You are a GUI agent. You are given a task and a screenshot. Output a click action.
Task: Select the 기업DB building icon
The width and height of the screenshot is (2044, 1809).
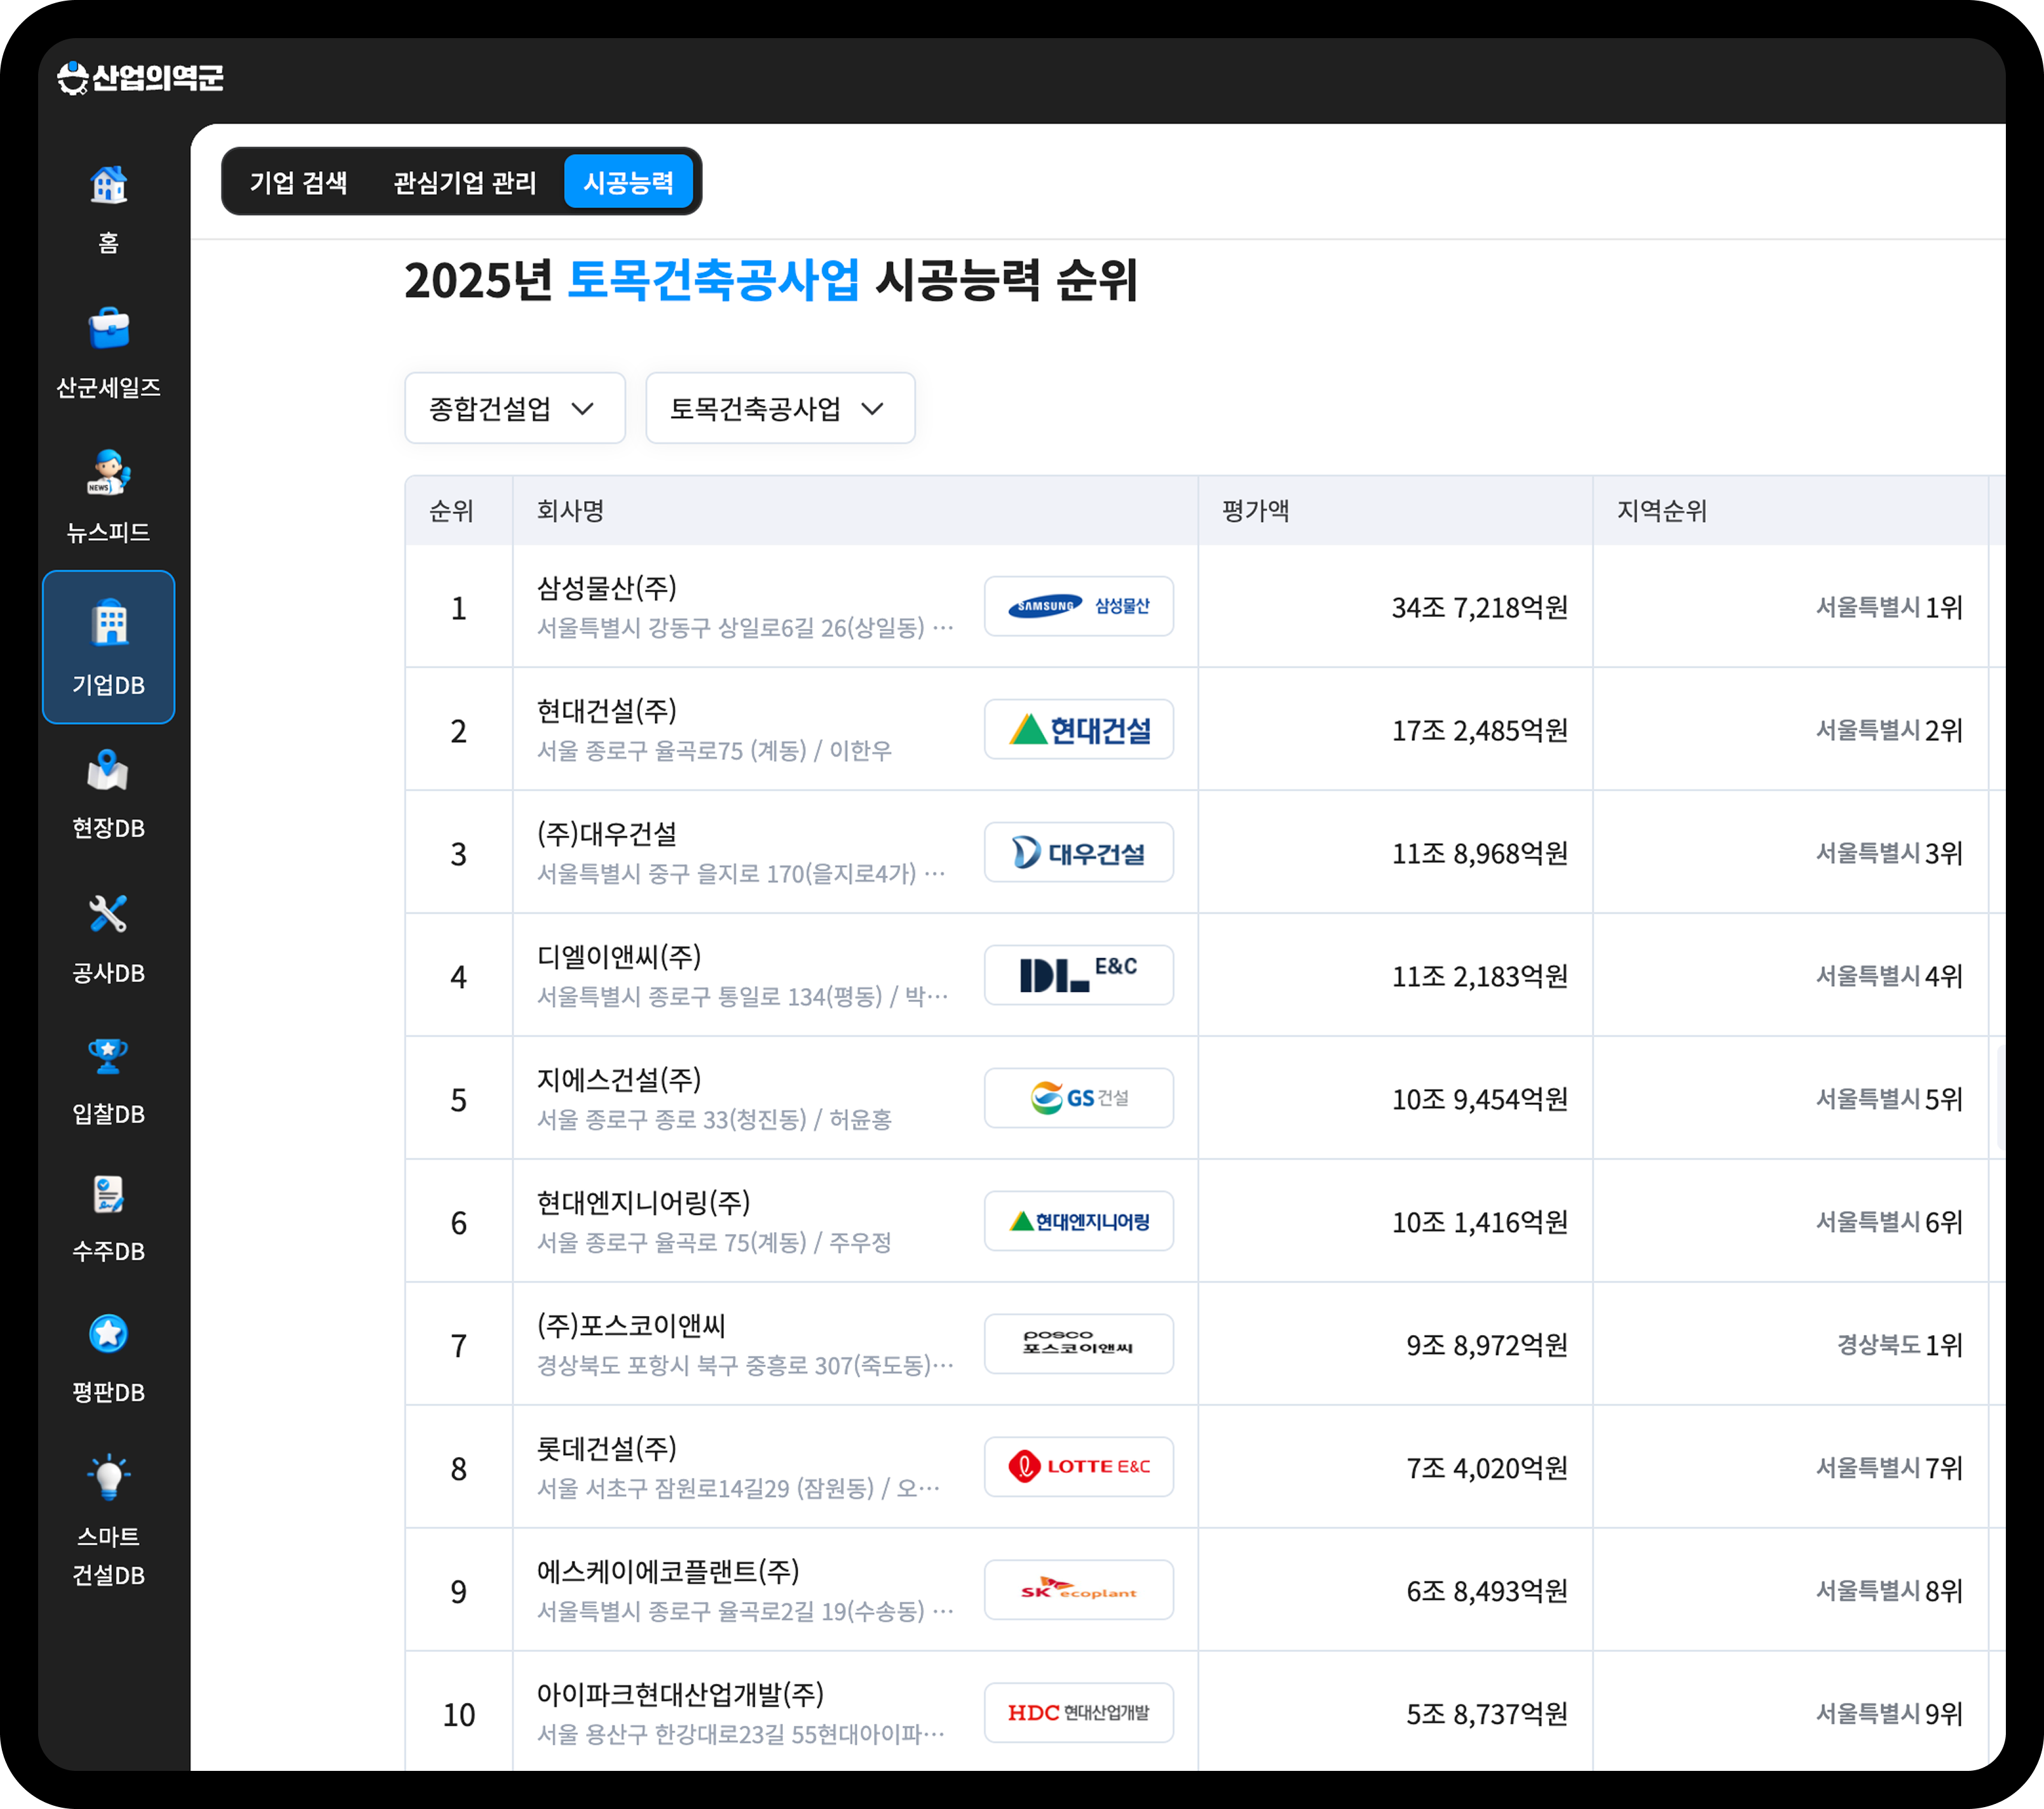pos(109,624)
